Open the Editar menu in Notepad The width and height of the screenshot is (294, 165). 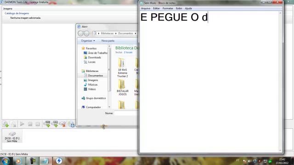pos(156,8)
